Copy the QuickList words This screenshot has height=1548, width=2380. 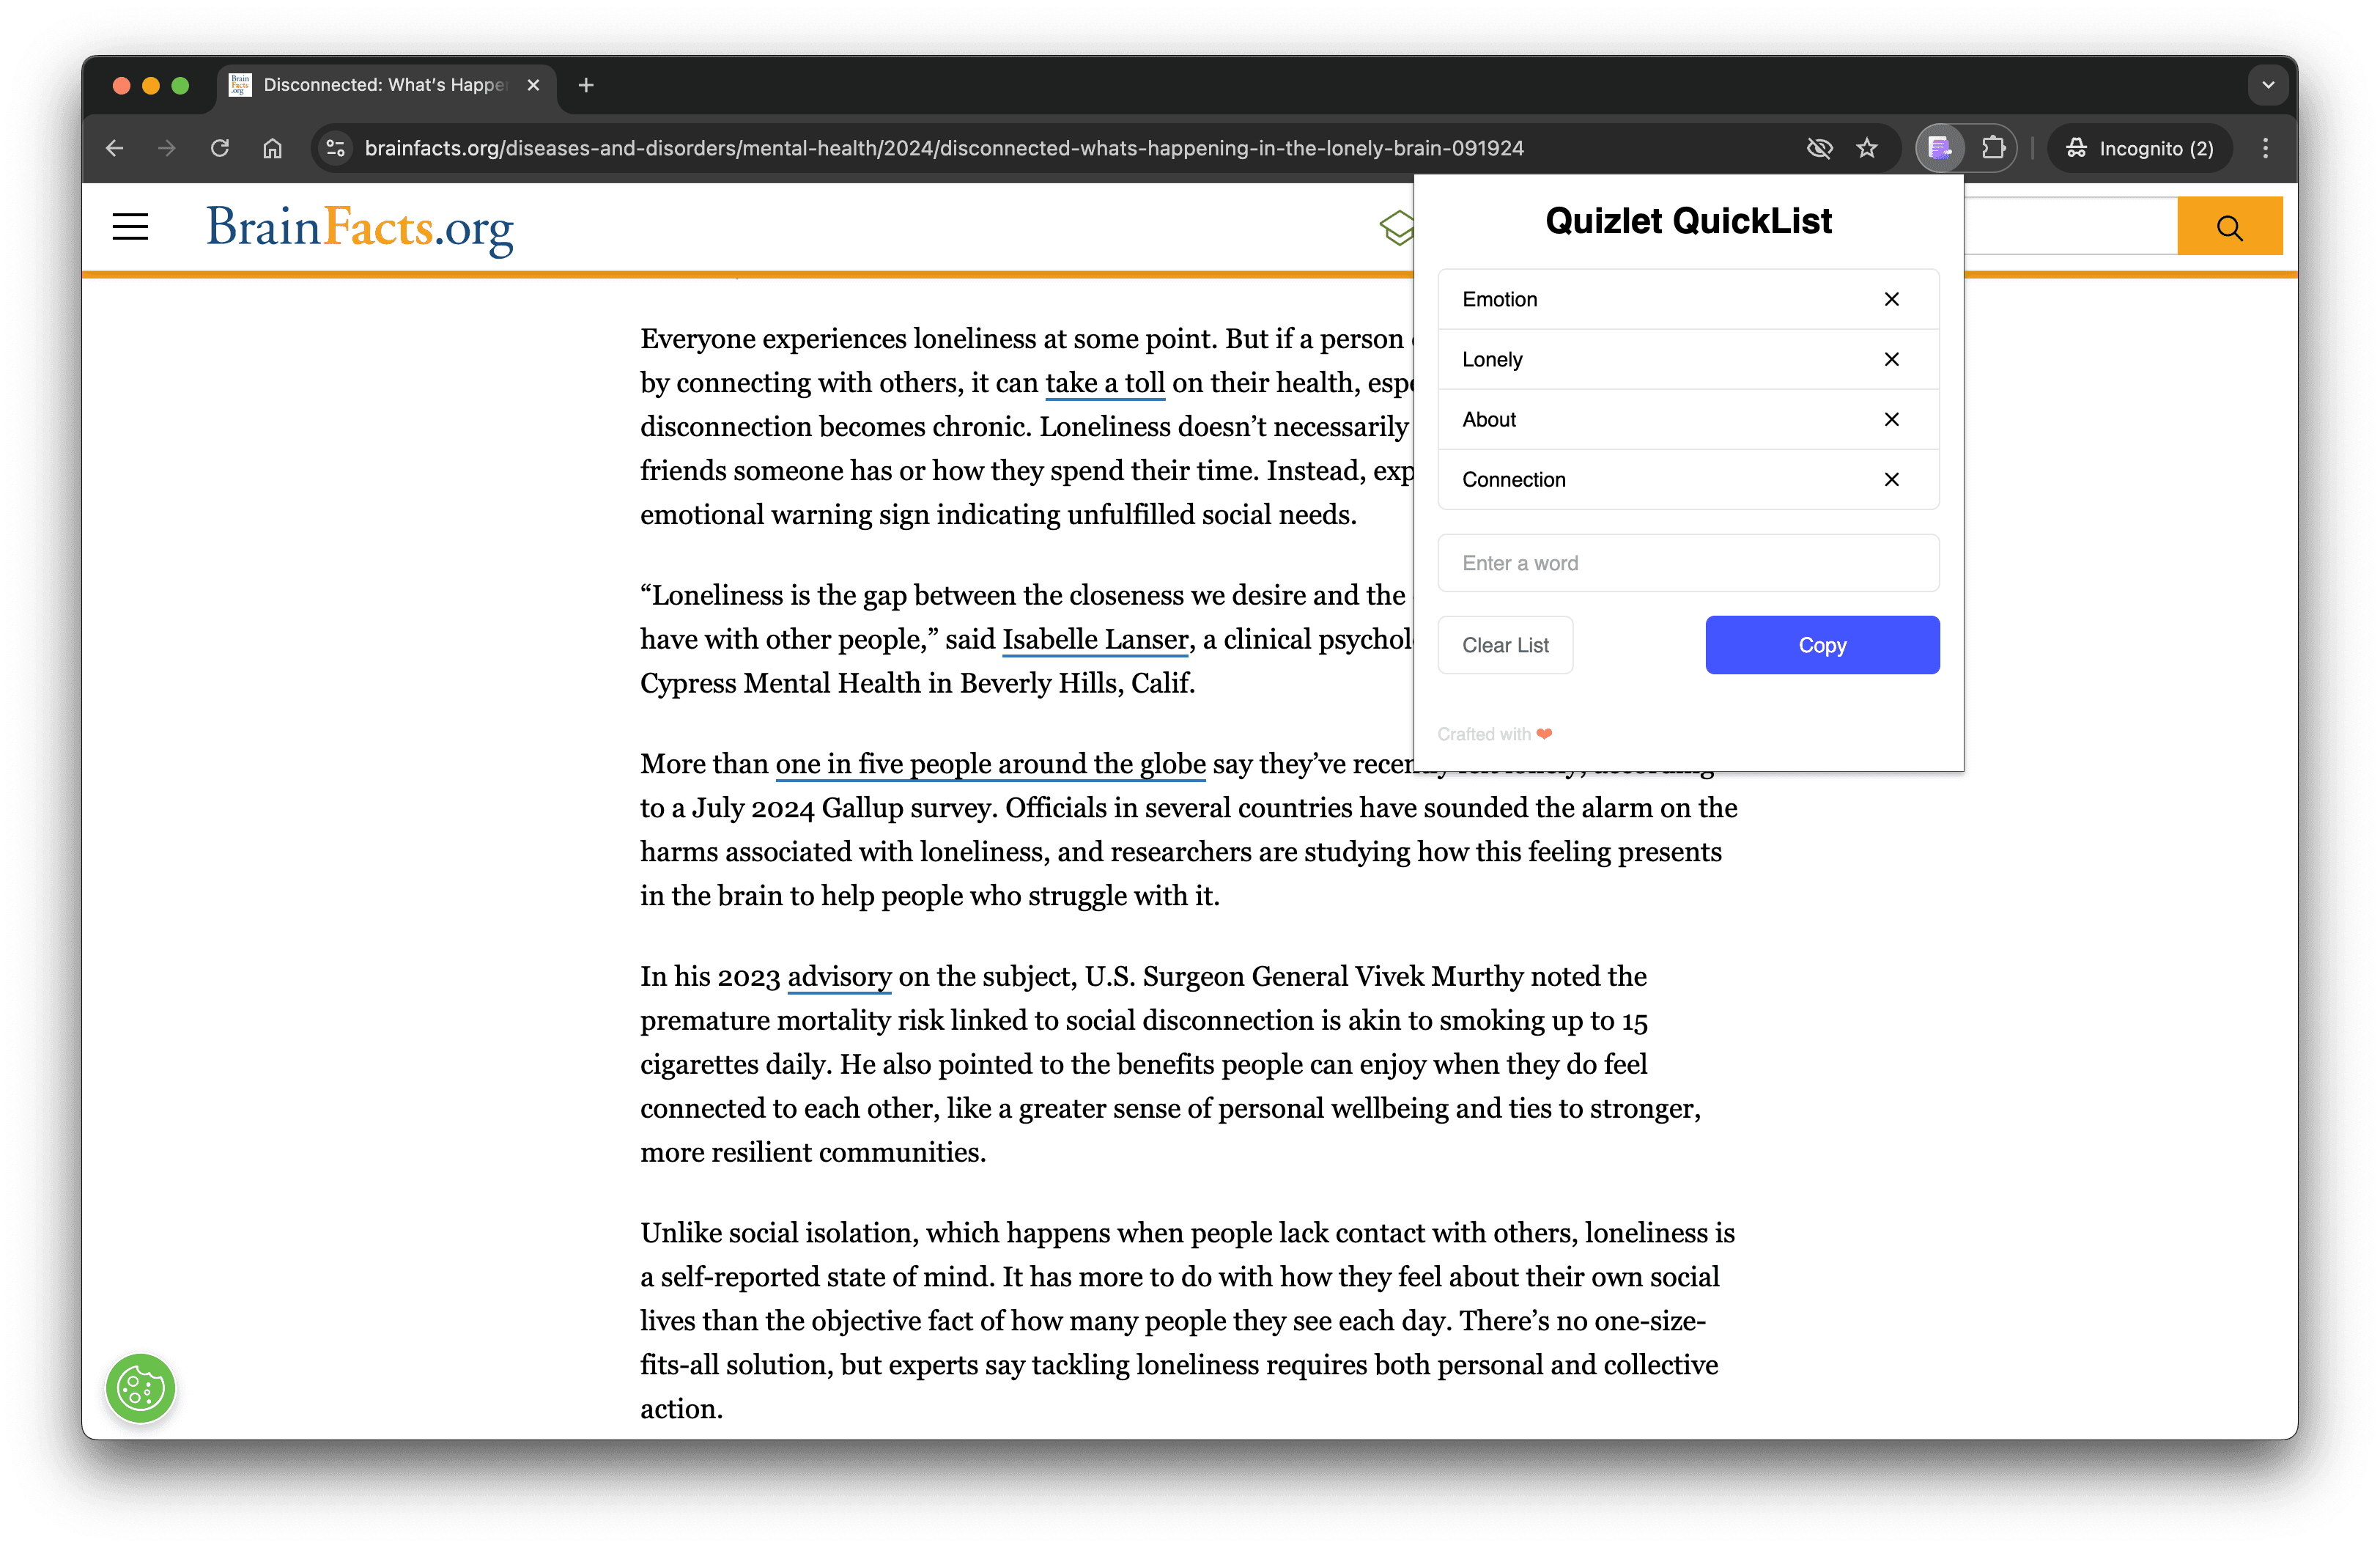[x=1821, y=645]
